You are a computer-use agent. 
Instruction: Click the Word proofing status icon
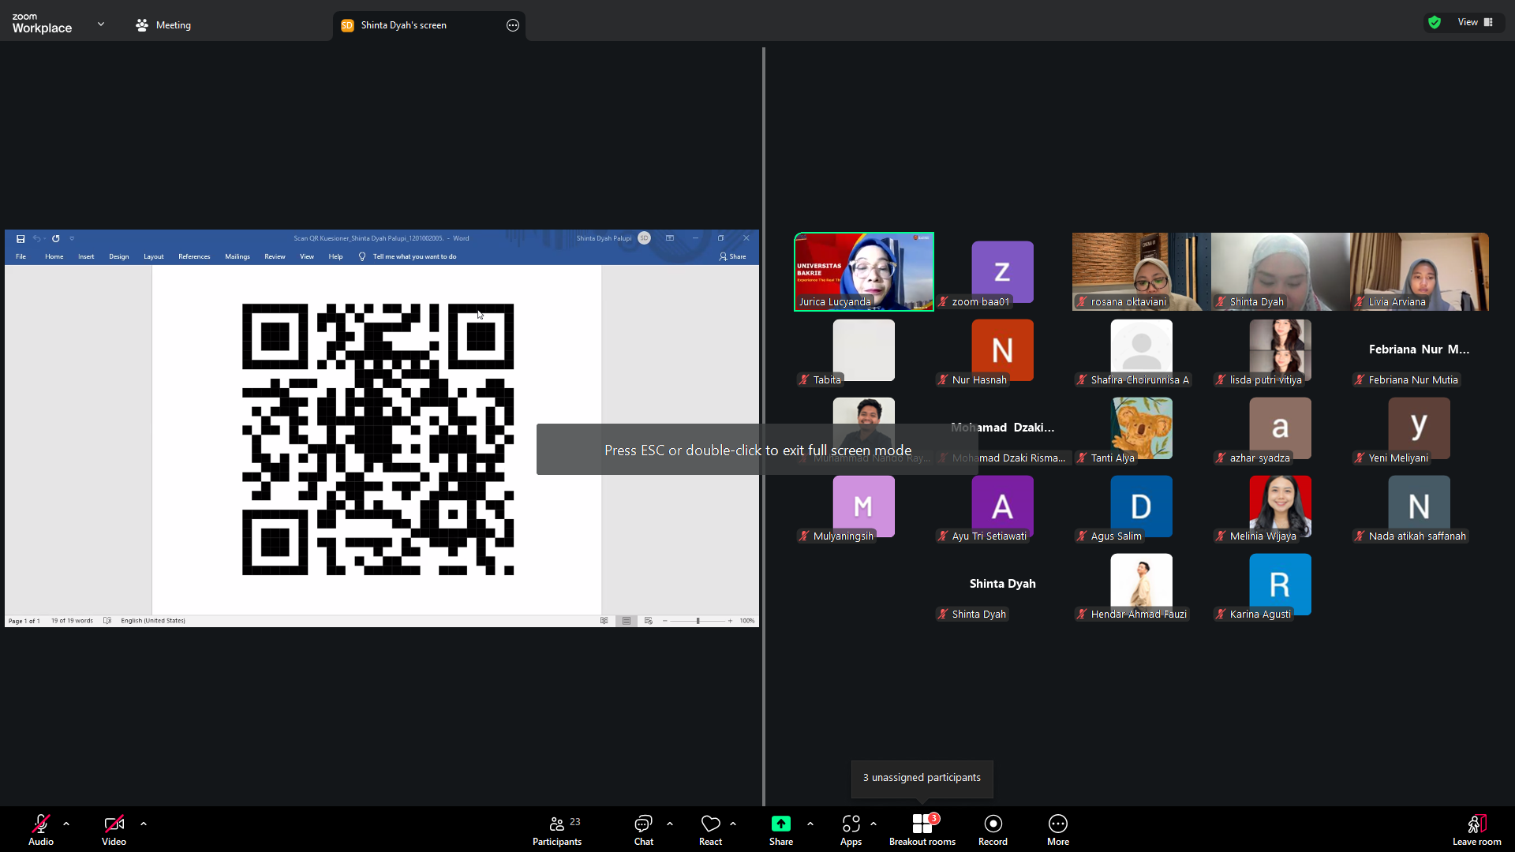pyautogui.click(x=107, y=621)
